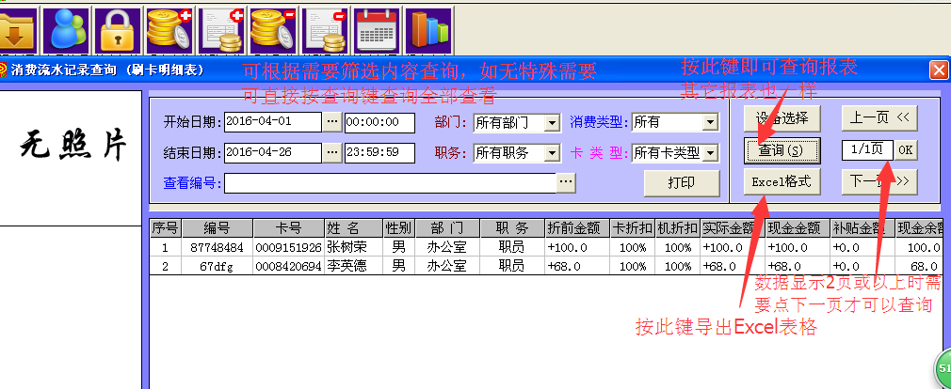Go to next page with 下一页 button

click(879, 181)
